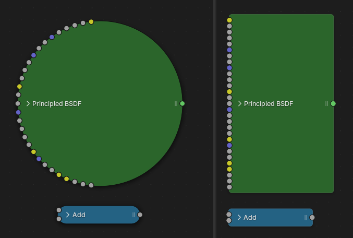Click bottommost gray socket on rectangular Principled BSDF
353x238 pixels.
(x=229, y=187)
